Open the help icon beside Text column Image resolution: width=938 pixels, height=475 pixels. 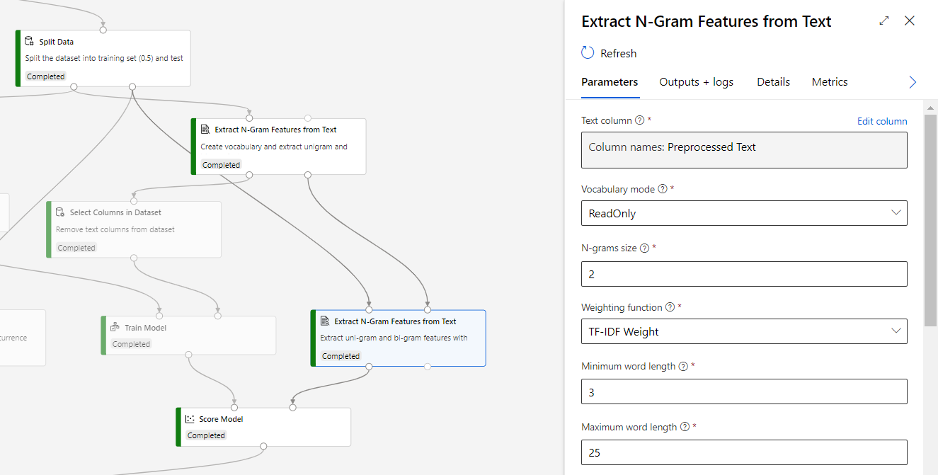pos(639,120)
